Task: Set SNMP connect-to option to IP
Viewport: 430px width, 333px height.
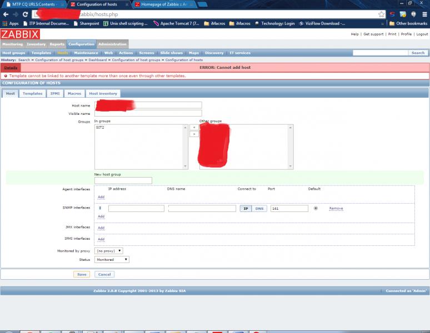Action: [x=246, y=208]
